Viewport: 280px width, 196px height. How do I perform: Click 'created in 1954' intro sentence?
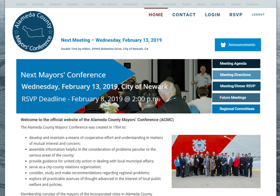click(x=74, y=127)
